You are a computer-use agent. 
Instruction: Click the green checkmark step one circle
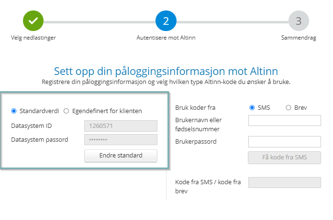(33, 21)
